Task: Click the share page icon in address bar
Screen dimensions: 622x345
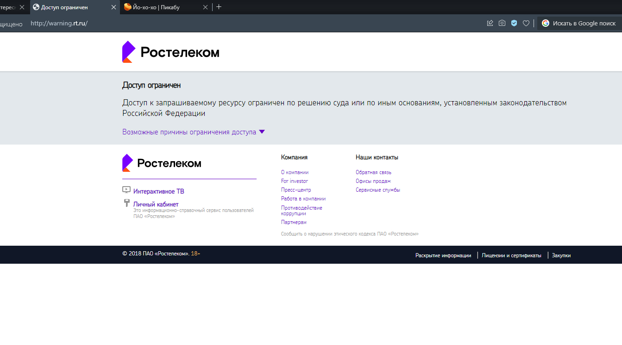Action: [490, 23]
